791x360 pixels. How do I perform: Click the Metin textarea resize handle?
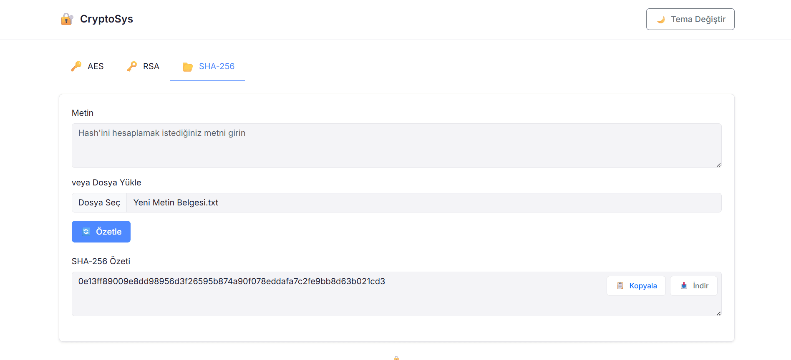click(718, 165)
